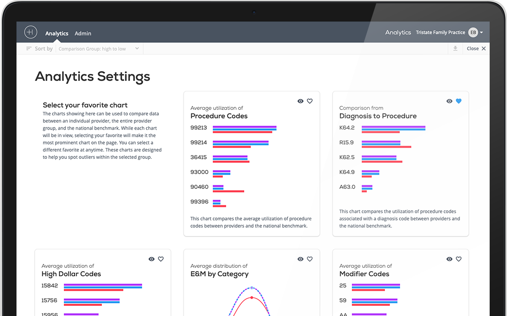Click the download icon in toolbar
This screenshot has height=316, width=507.
(455, 49)
